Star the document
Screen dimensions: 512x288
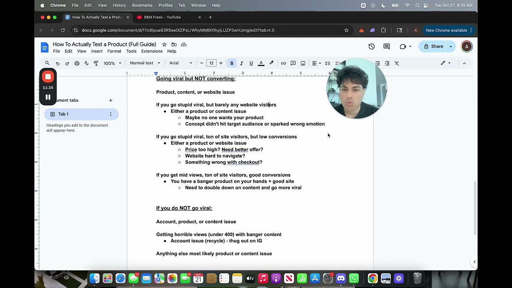(164, 44)
